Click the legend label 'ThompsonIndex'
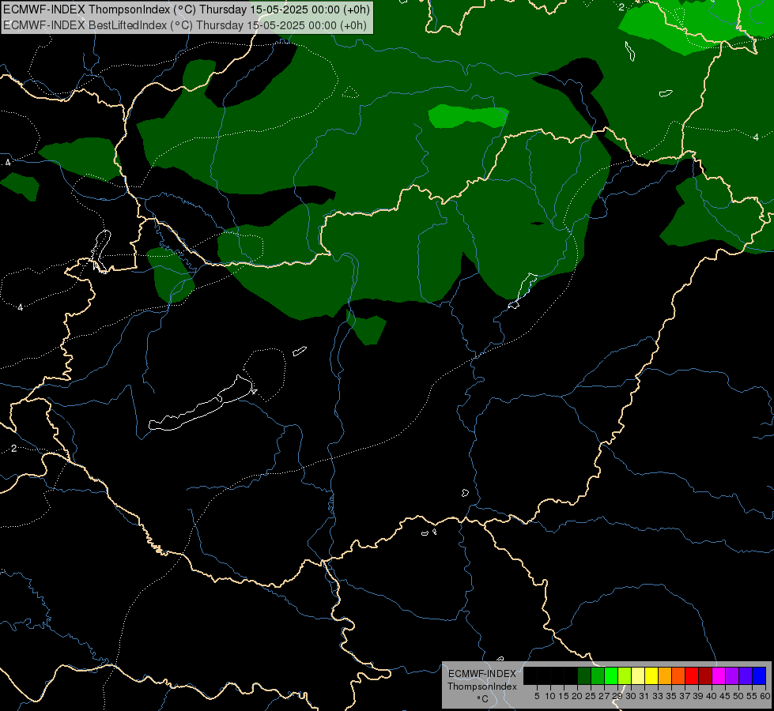The height and width of the screenshot is (711, 774). (x=482, y=687)
